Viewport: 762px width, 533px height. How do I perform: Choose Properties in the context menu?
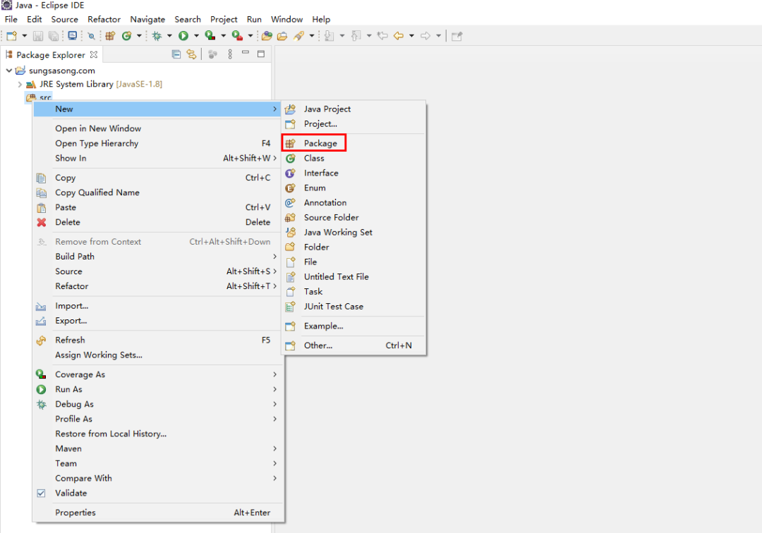pos(75,513)
